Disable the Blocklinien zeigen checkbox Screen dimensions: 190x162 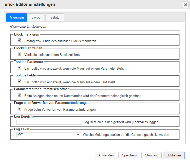click(x=19, y=54)
